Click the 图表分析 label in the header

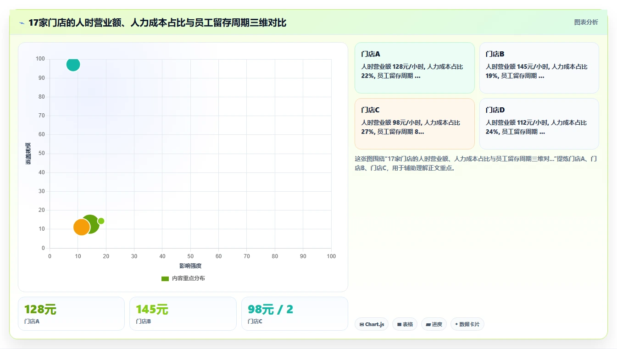(x=586, y=22)
